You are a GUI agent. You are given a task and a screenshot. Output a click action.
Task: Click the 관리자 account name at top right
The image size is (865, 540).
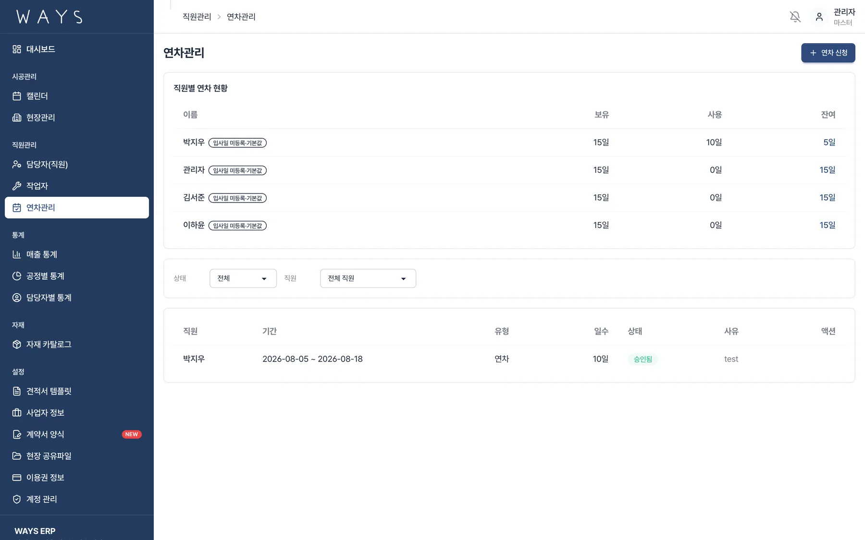(x=844, y=12)
